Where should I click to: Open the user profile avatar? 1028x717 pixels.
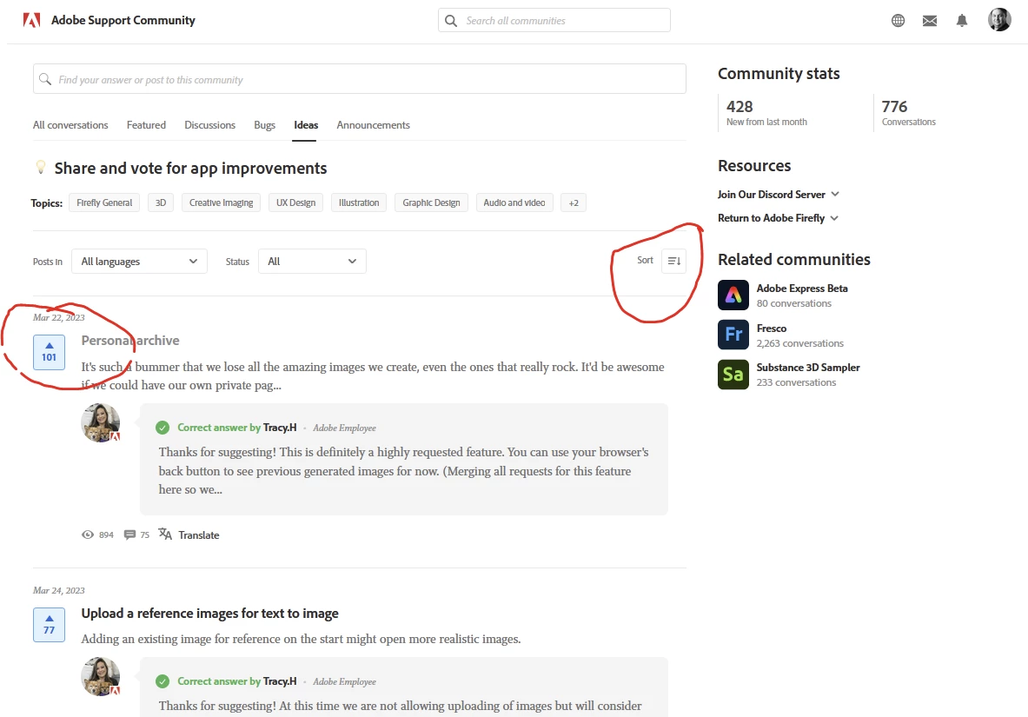pos(999,20)
